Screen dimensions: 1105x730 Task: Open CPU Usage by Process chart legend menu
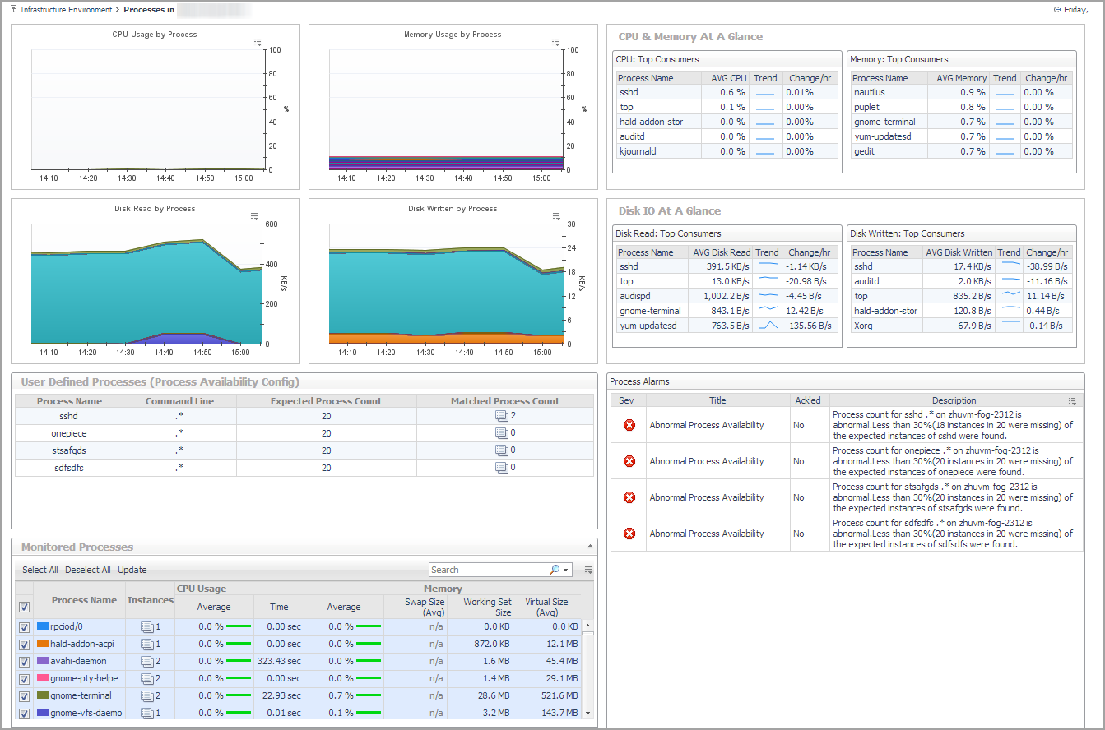click(x=258, y=41)
